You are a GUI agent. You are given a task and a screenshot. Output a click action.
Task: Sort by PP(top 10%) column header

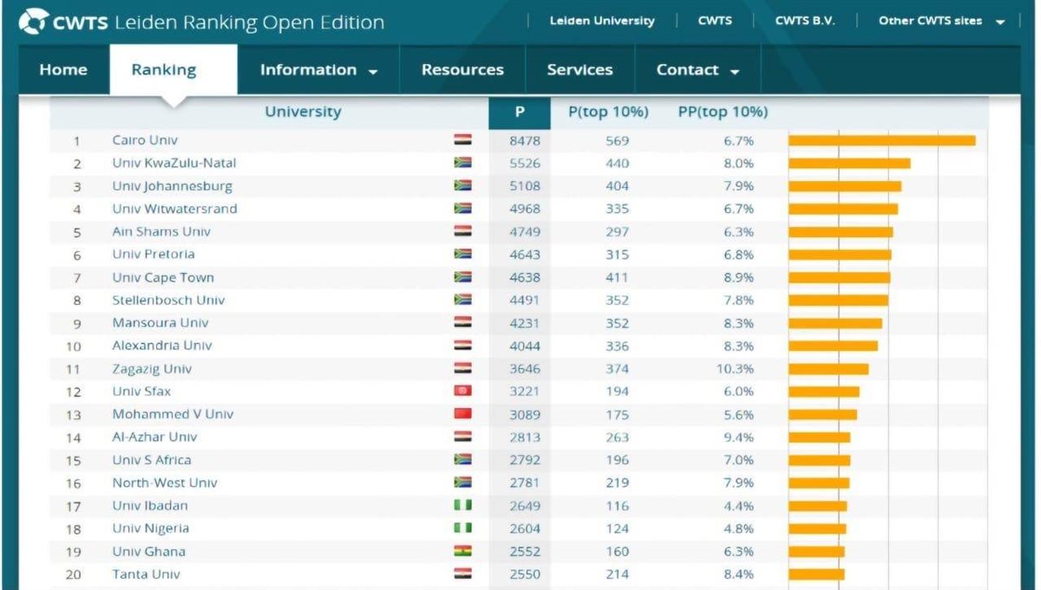click(x=722, y=112)
